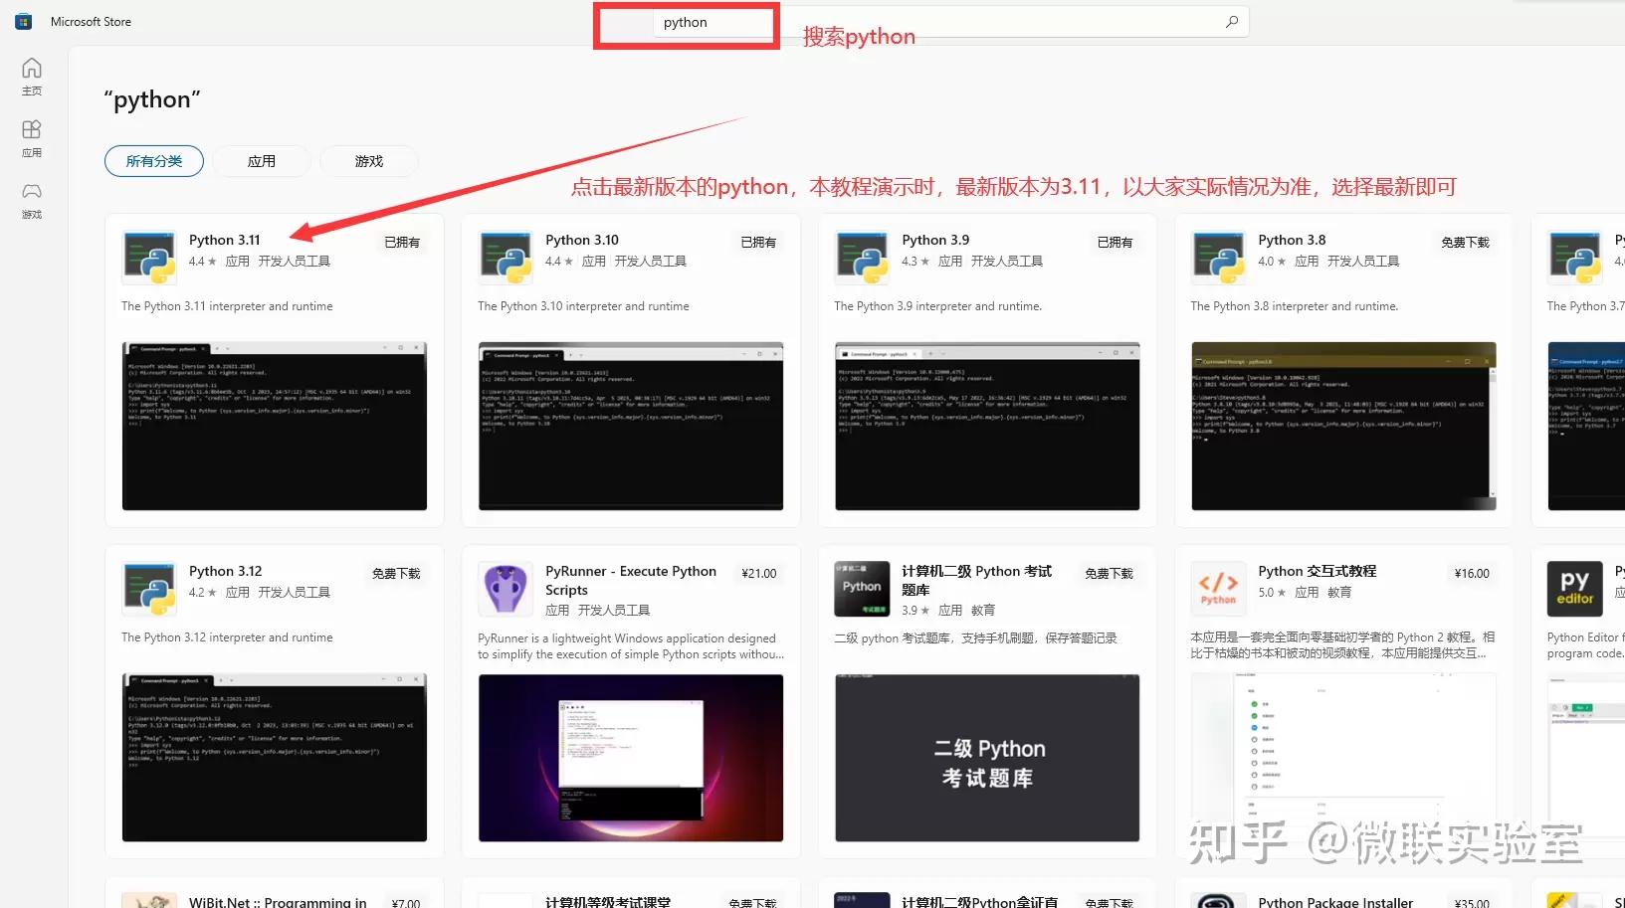Click 已拥有 on Python 3.9 card
The height and width of the screenshot is (908, 1625).
1115,243
